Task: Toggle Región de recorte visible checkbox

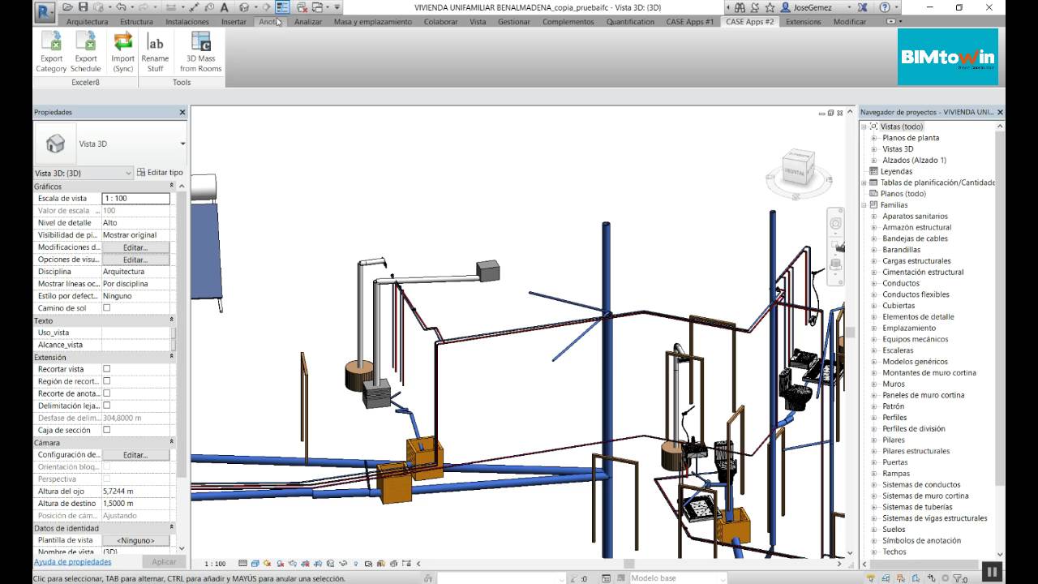Action: [106, 381]
